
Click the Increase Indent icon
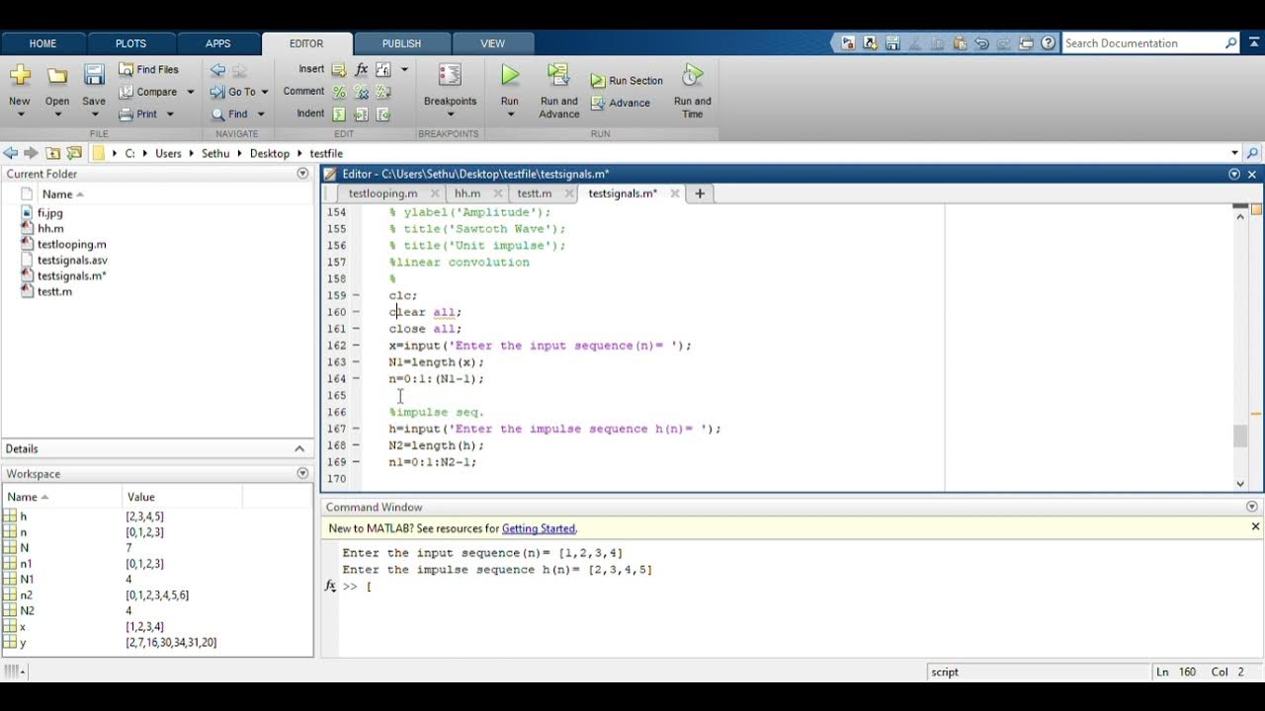[361, 115]
